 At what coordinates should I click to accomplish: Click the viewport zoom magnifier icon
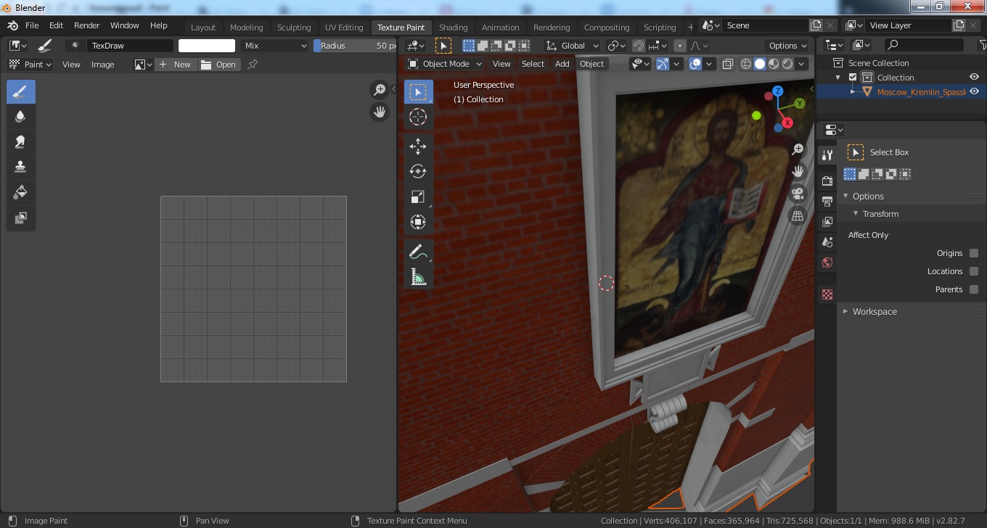coord(797,149)
